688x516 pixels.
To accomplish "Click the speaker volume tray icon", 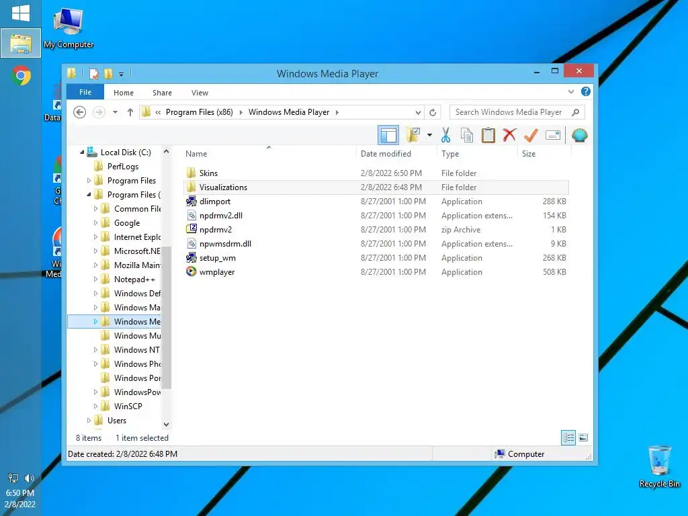I will click(30, 478).
